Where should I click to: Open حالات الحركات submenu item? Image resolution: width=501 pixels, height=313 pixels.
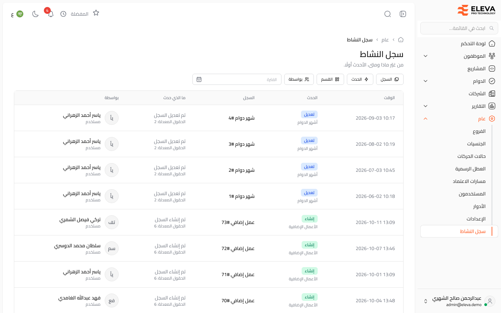471,156
